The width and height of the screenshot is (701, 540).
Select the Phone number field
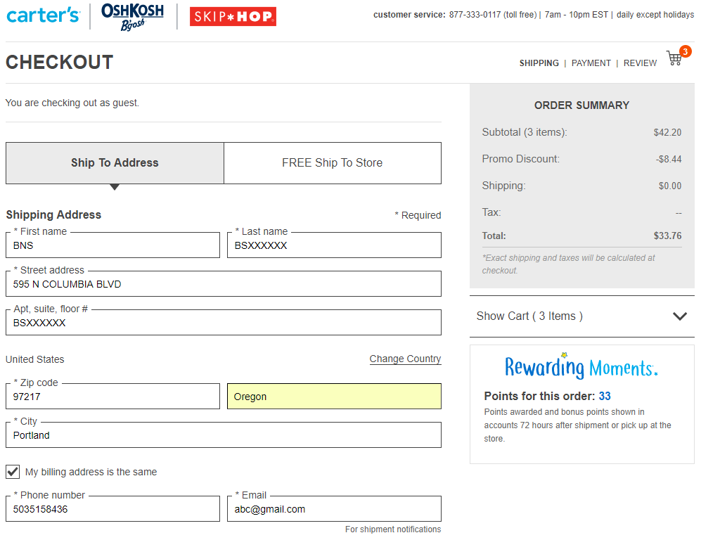(112, 509)
